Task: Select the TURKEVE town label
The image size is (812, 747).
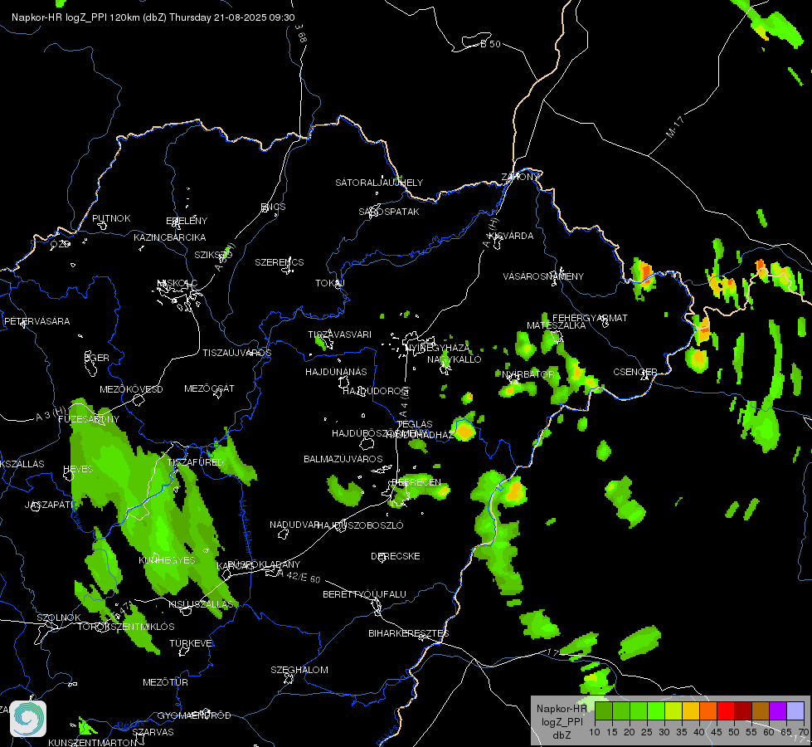Action: click(191, 643)
